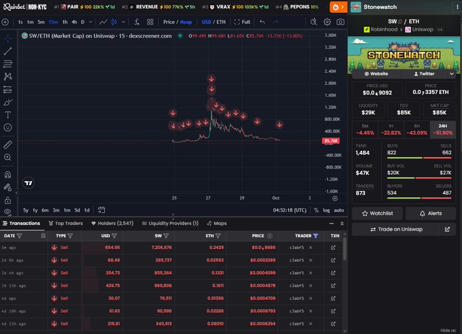Open the active TRADER column filter

tap(315, 236)
